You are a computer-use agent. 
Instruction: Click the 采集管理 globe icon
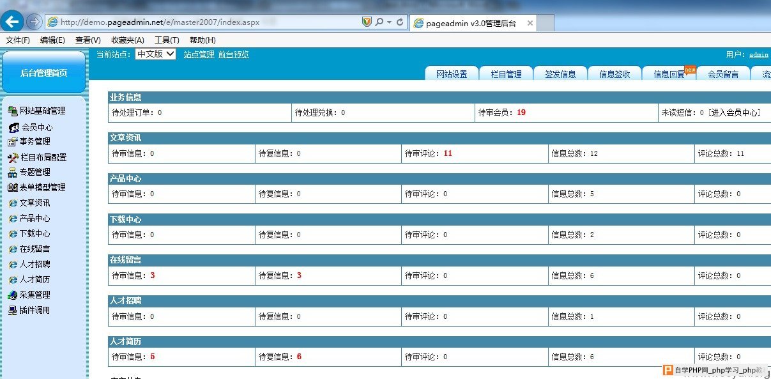point(13,295)
